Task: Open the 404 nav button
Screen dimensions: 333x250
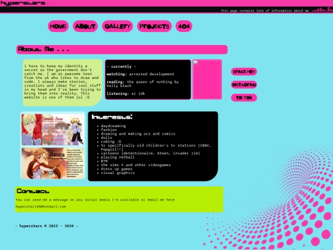Action: pos(184,27)
